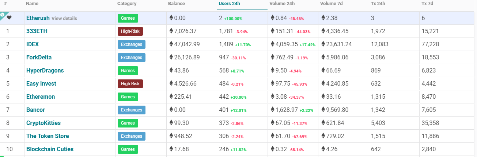The image size is (477, 157).
Task: Click Easy Invest 7d volume 4,240.85
Action: (x=337, y=84)
